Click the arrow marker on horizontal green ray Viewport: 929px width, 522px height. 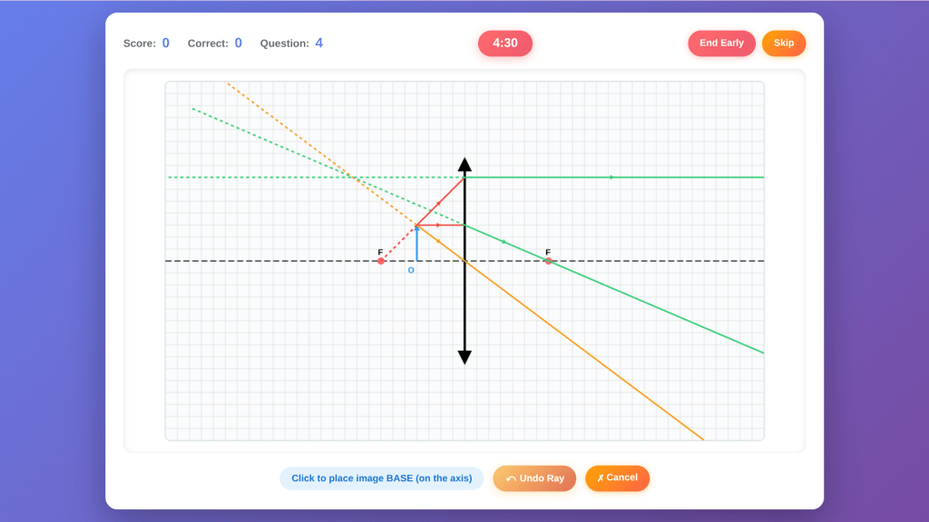612,178
